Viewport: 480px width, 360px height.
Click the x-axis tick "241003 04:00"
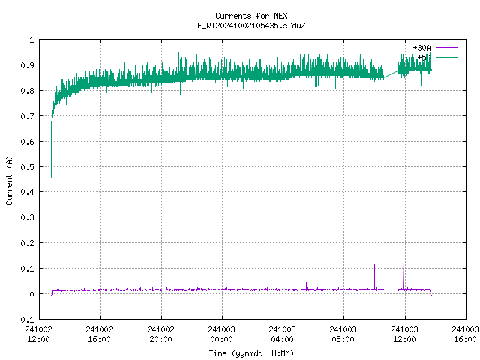tap(282, 334)
